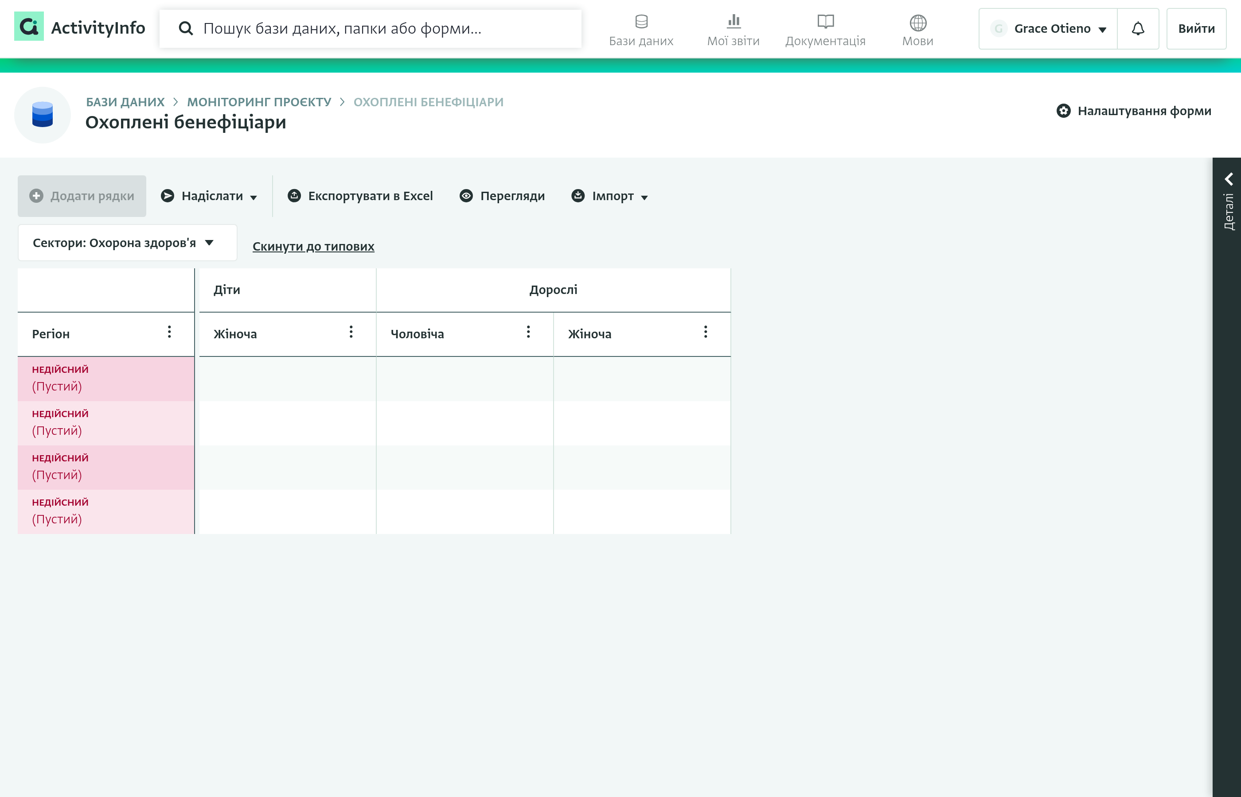Select the first НЕДІЙСНИЙ (Пустий) row cell
1241x797 pixels.
[106, 379]
